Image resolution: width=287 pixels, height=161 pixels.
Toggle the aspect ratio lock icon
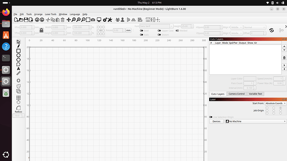tap(41, 30)
